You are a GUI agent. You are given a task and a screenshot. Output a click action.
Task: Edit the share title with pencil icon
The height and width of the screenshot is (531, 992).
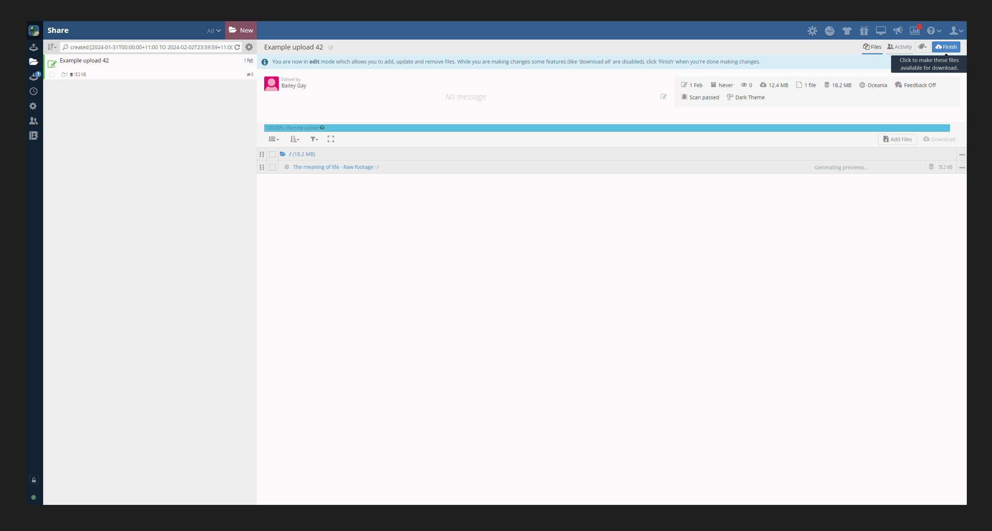[x=331, y=48]
